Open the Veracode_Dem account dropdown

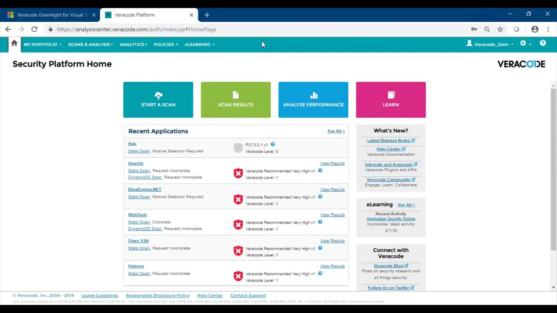[x=491, y=44]
